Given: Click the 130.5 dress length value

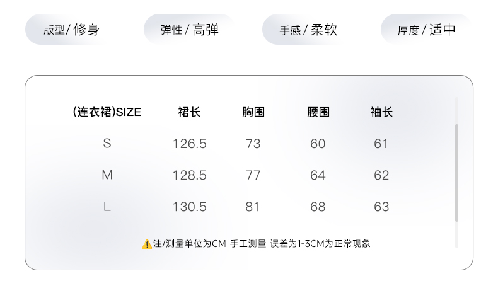Looking at the screenshot, I should [x=189, y=207].
